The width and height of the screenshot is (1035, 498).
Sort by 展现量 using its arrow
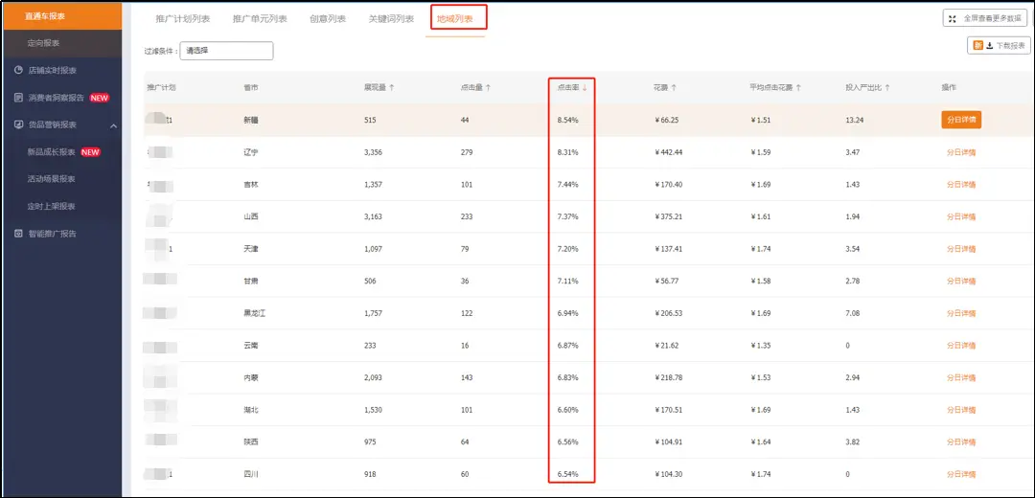coord(392,87)
